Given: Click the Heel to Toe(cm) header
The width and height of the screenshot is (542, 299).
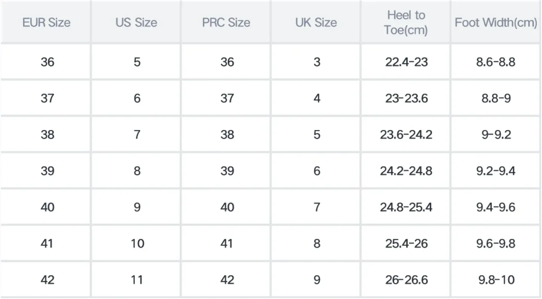Looking at the screenshot, I should coord(406,22).
